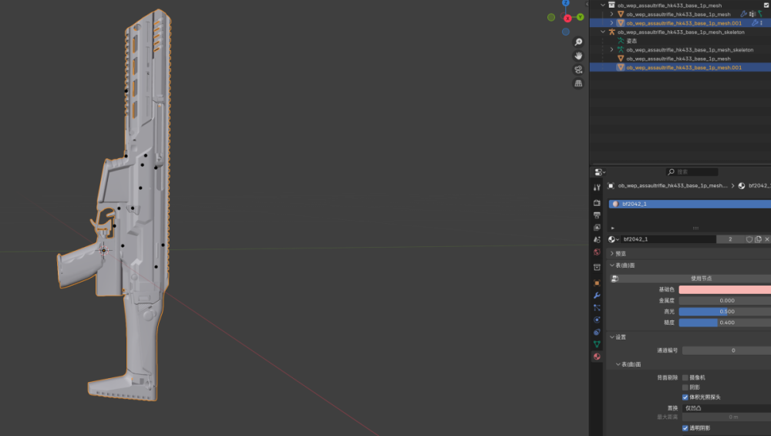Open the Object properties orange square tab
This screenshot has width=771, height=436.
pyautogui.click(x=597, y=283)
